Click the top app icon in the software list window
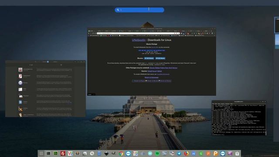Viewport: 279px width, 157px height. tap(20, 70)
